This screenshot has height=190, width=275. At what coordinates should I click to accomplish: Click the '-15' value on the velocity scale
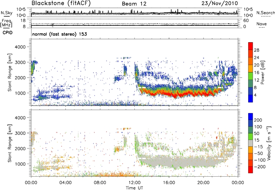[x=258, y=146]
